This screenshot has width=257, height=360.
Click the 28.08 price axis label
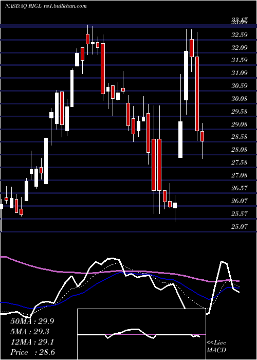click(x=240, y=150)
